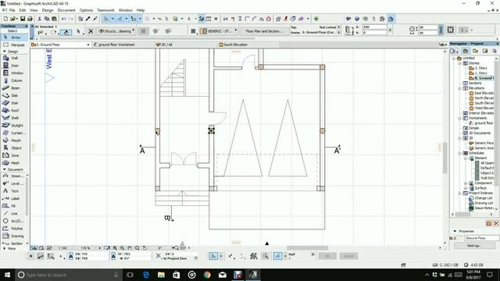Collapse the Design section in Toolbox
Image resolution: width=500 pixels, height=281 pixels.
click(x=5, y=52)
